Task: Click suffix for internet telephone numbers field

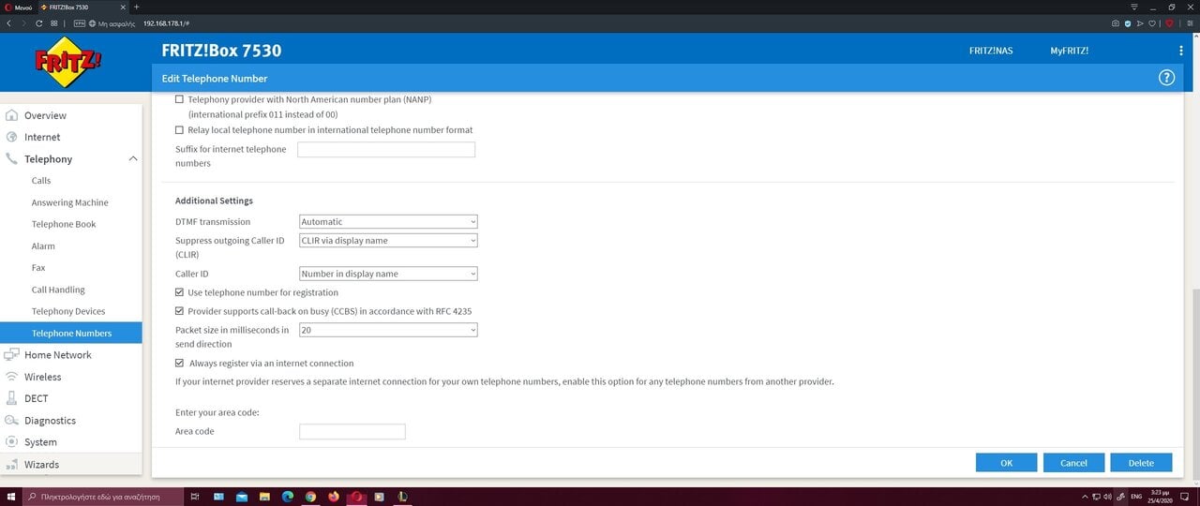Action: 386,150
